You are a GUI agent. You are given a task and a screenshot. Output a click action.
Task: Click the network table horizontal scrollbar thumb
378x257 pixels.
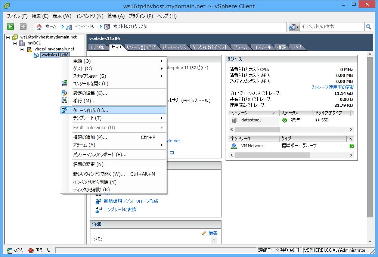[x=272, y=155]
